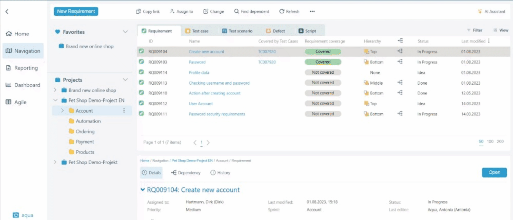Open Find dependent search
Viewport: 513px width, 220px height.
pos(236,11)
